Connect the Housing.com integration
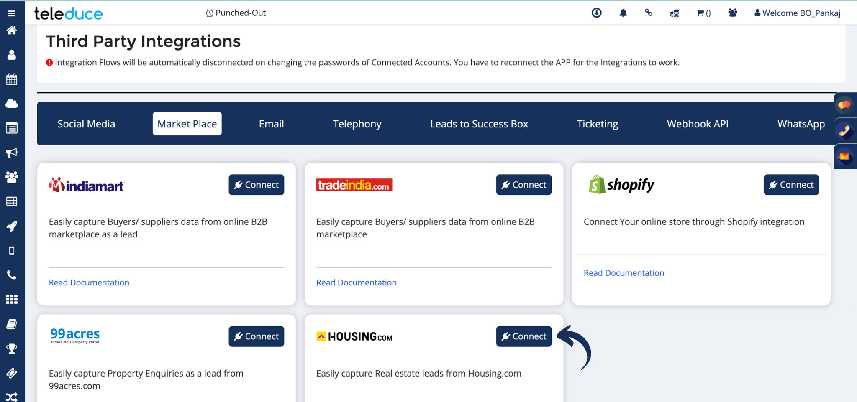Screen dimensions: 857x402 click(x=524, y=336)
